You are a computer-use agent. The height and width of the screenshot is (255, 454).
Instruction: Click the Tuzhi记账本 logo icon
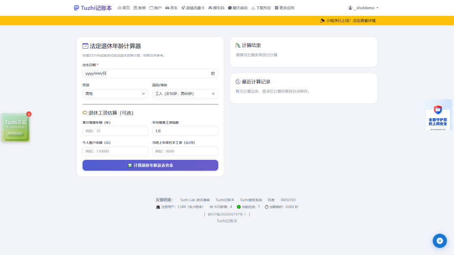point(76,8)
